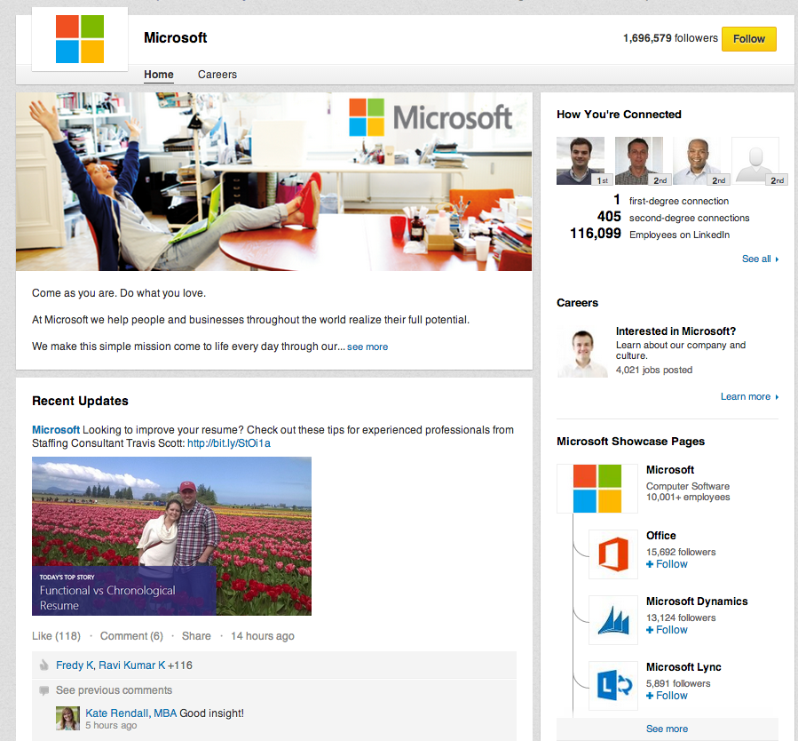Click the +116 more likes text
This screenshot has height=741, width=798.
click(180, 665)
